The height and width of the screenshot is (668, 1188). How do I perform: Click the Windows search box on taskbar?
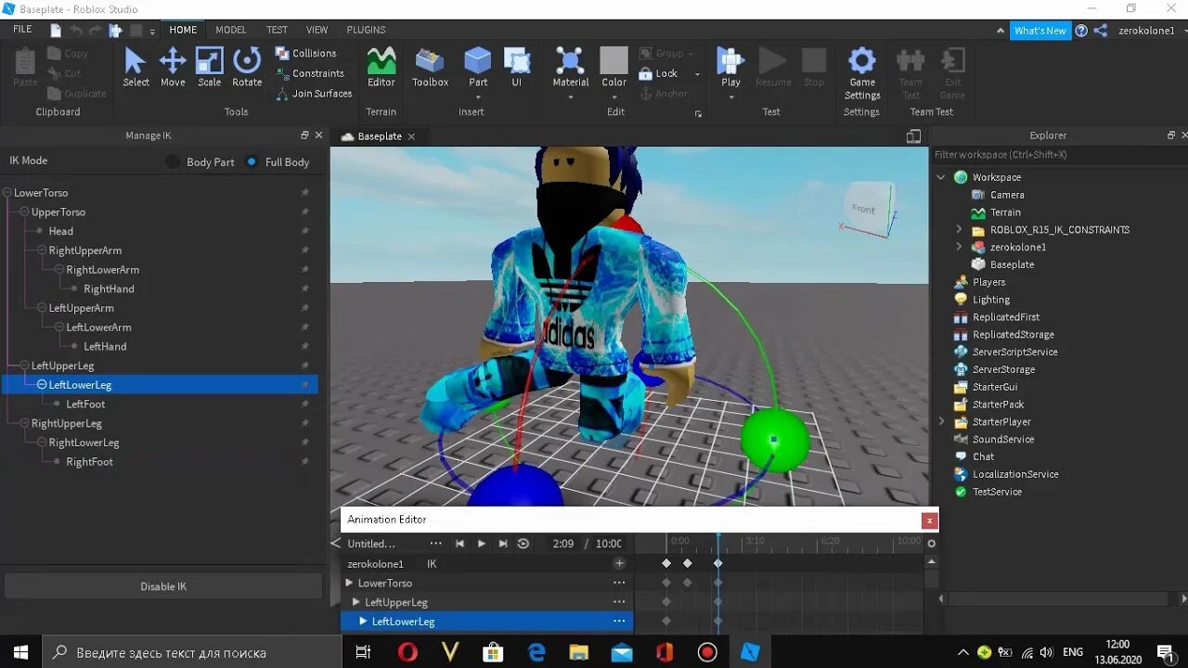coord(193,652)
